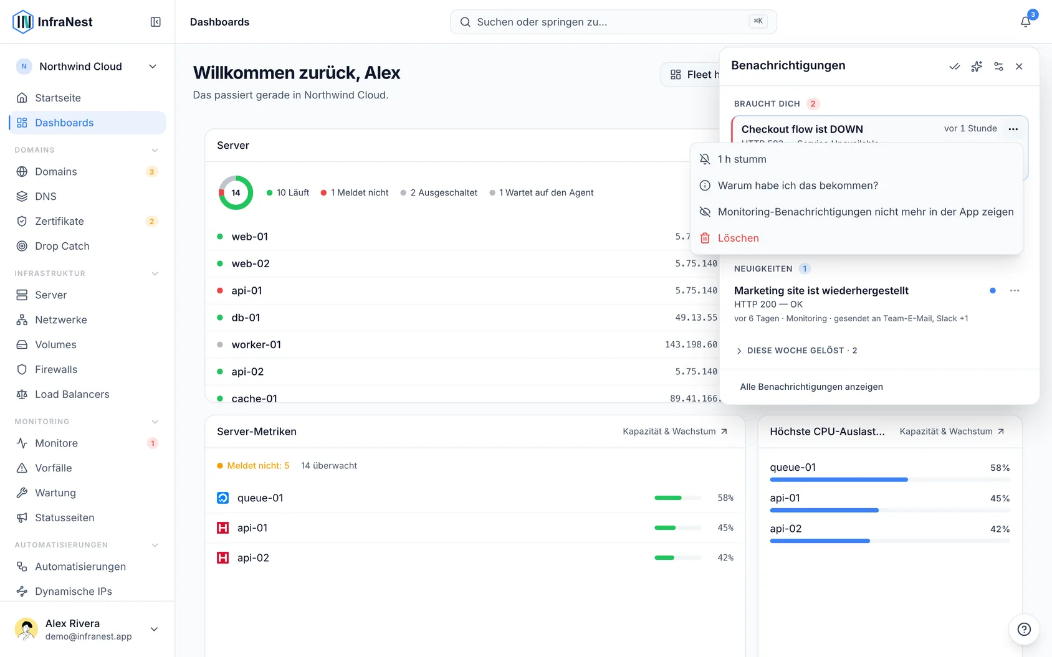Go to Startseite in the sidebar
The image size is (1052, 657).
pos(87,98)
